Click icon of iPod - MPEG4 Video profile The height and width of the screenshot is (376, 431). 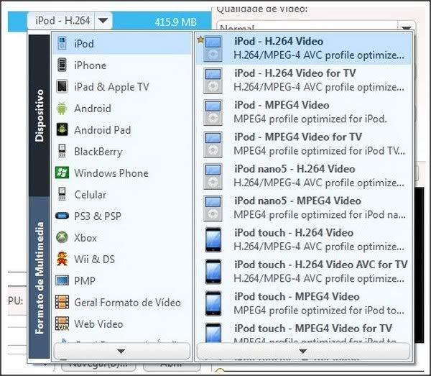click(x=213, y=112)
